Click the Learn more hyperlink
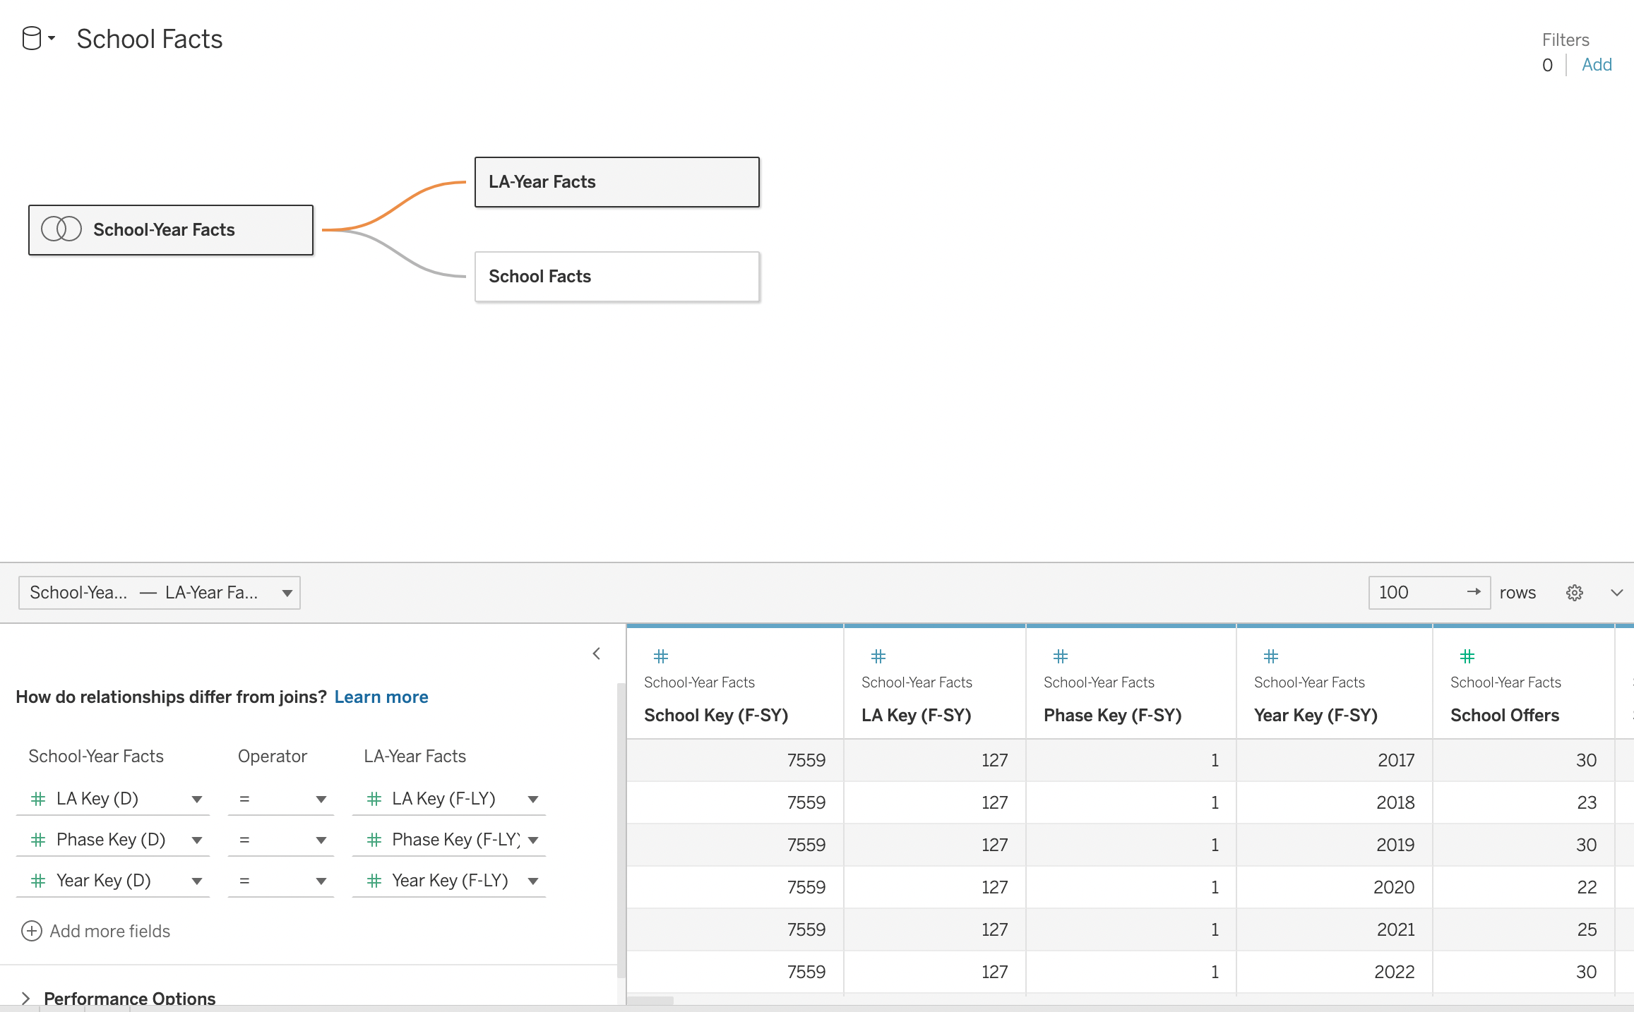The width and height of the screenshot is (1634, 1012). point(381,696)
